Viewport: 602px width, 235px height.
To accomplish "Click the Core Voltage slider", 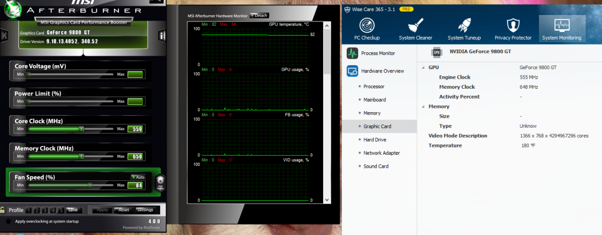I will 71,74.
